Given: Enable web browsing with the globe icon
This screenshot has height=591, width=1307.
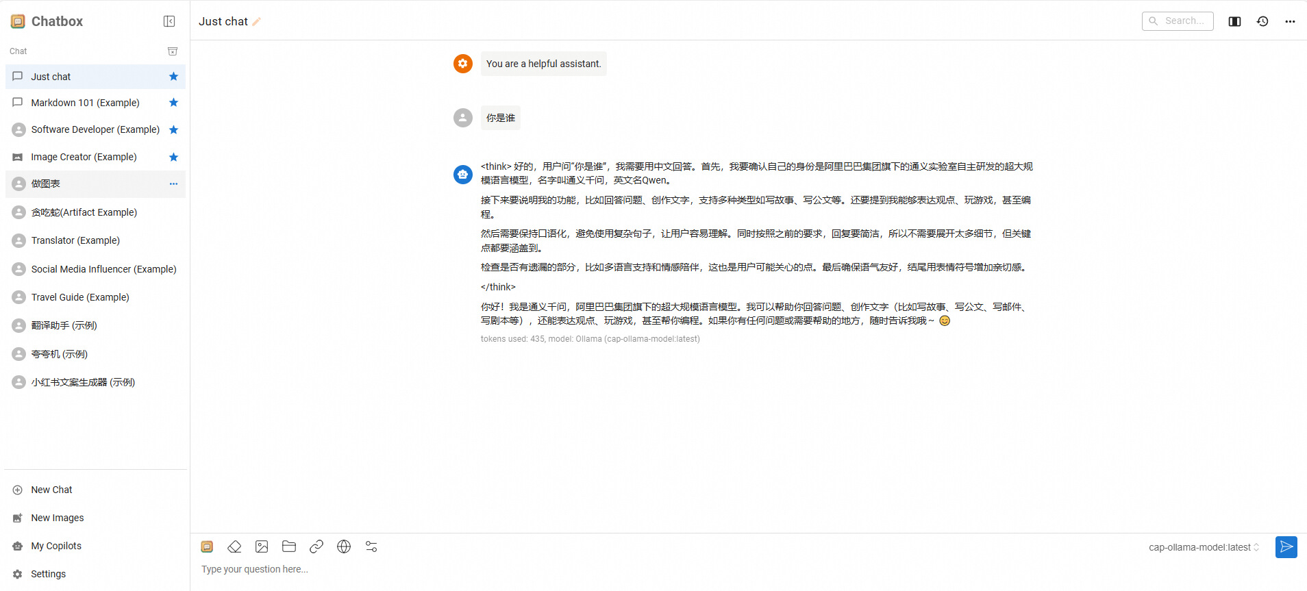Looking at the screenshot, I should (344, 546).
